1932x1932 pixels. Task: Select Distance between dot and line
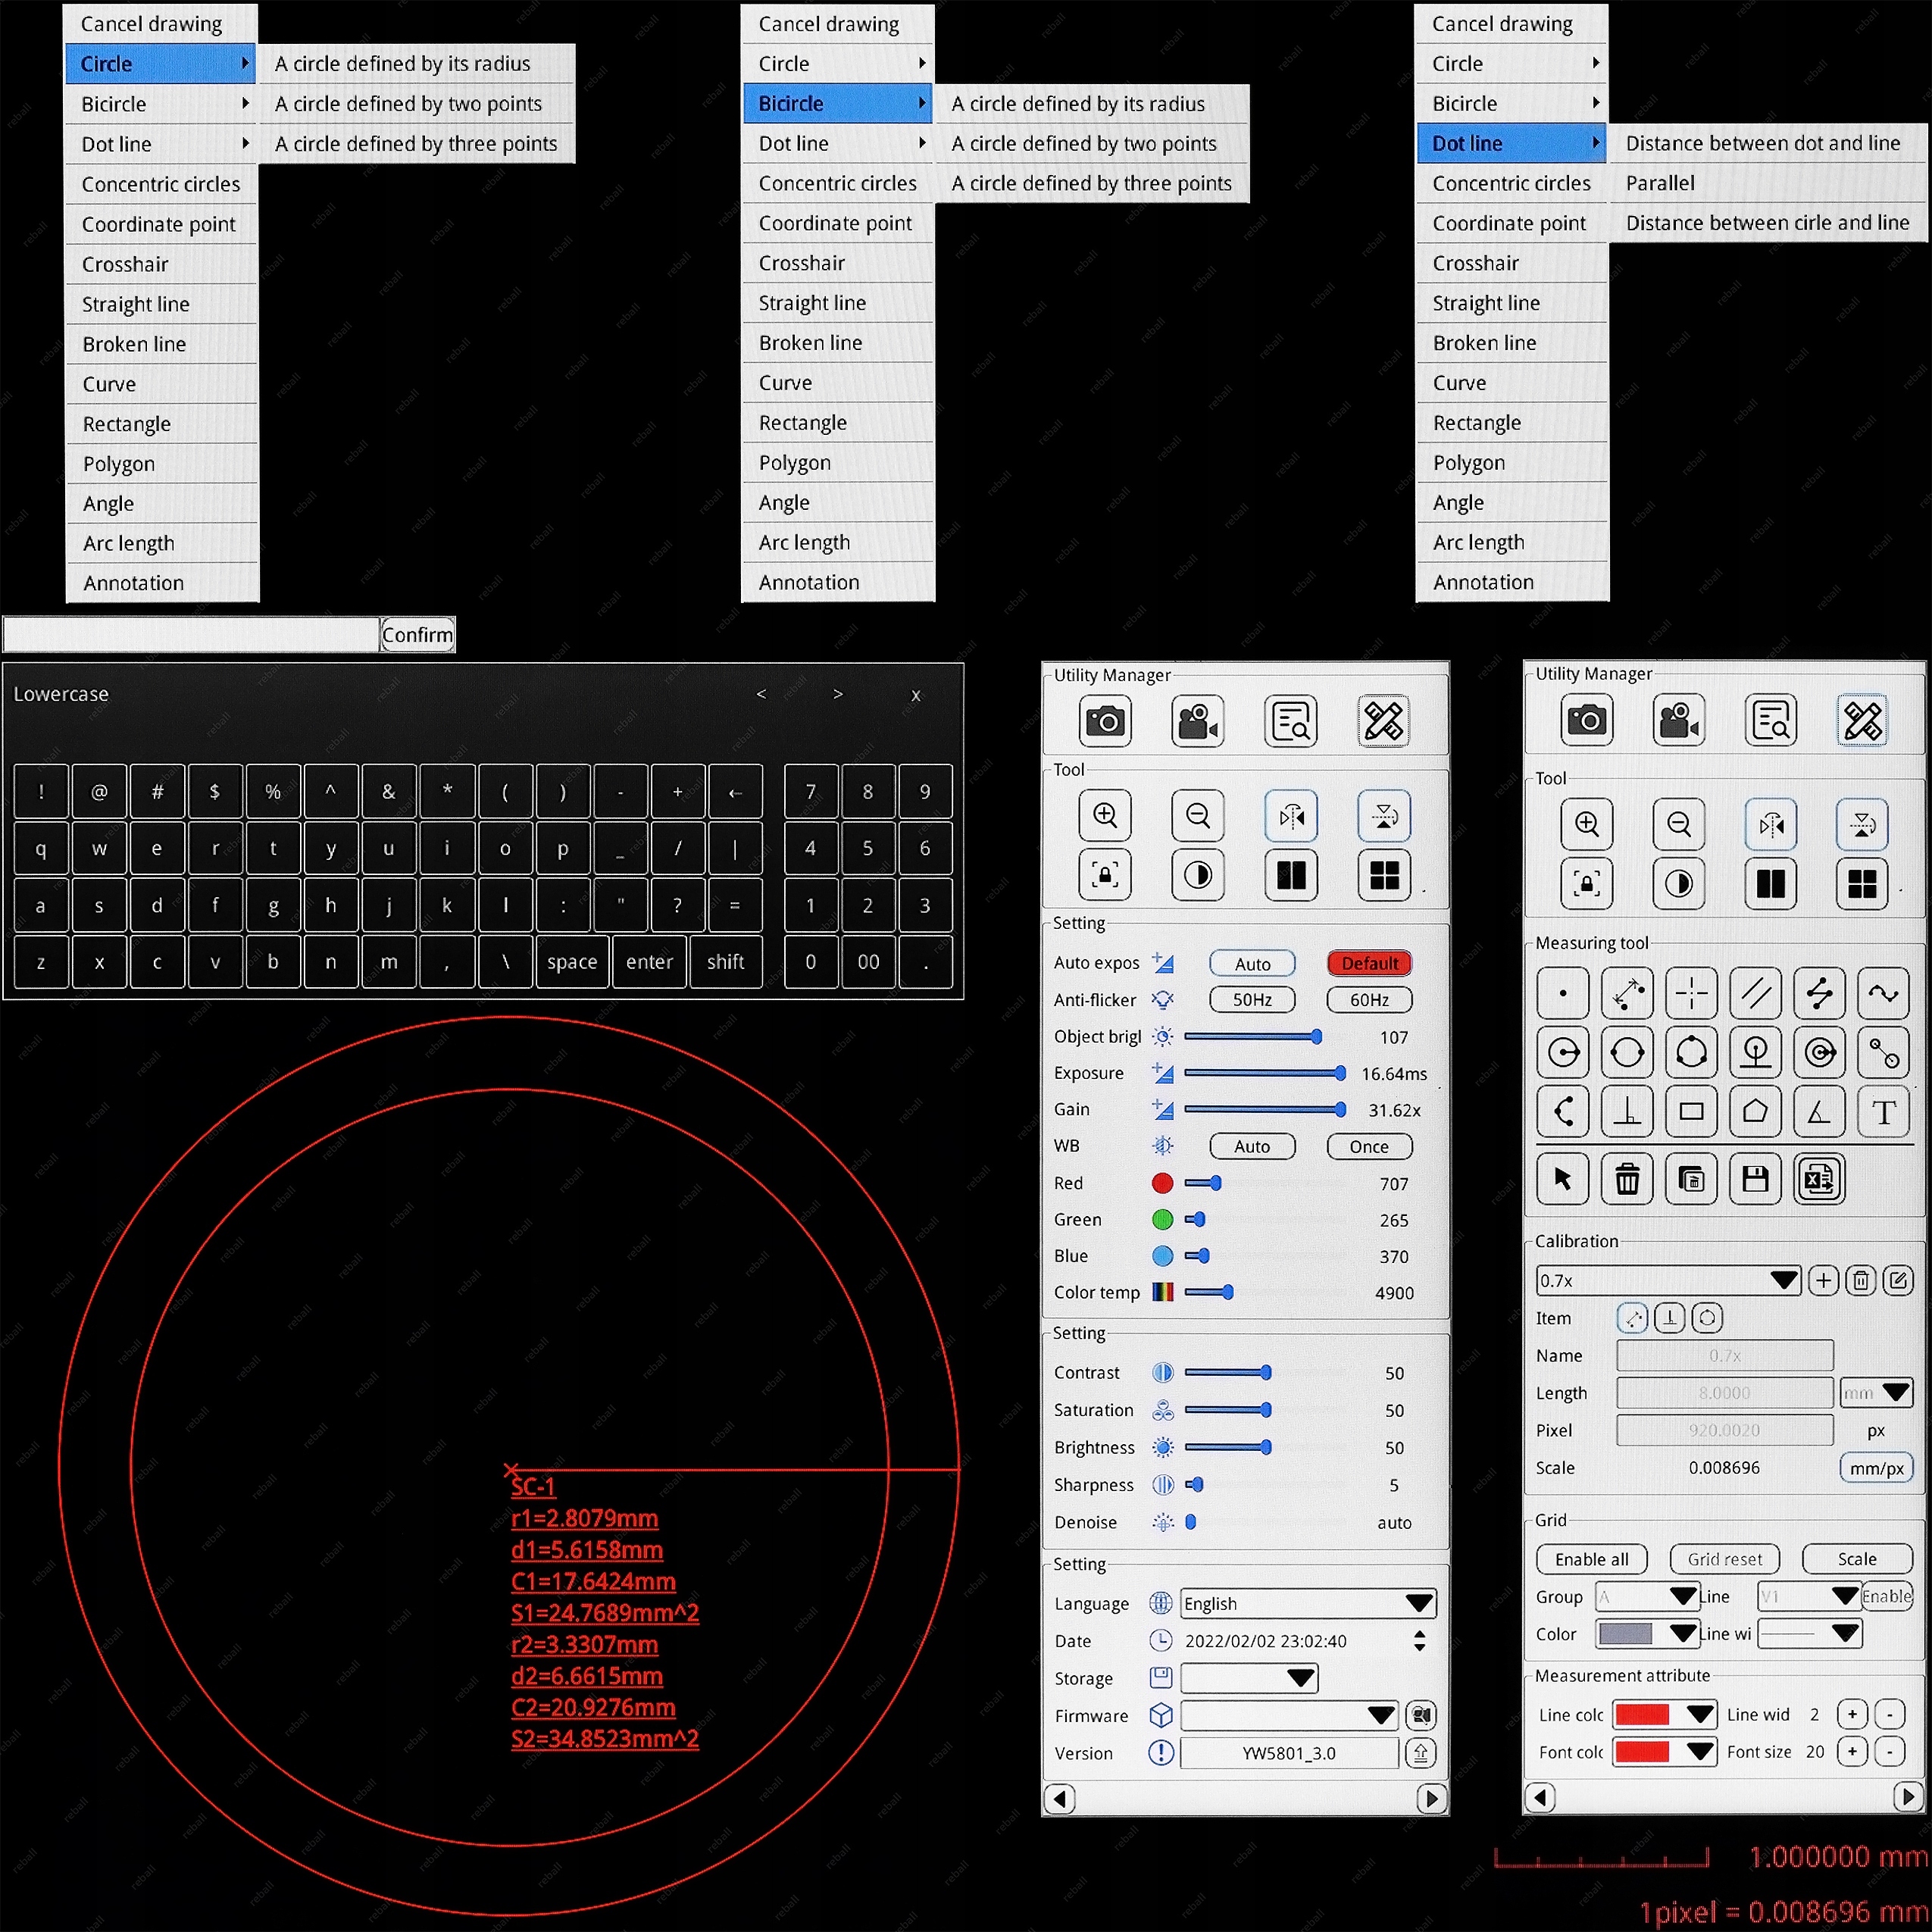1762,143
